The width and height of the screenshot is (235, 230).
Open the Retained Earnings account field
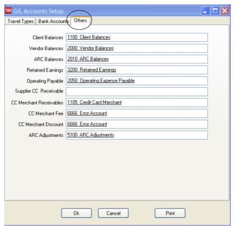coord(137,70)
